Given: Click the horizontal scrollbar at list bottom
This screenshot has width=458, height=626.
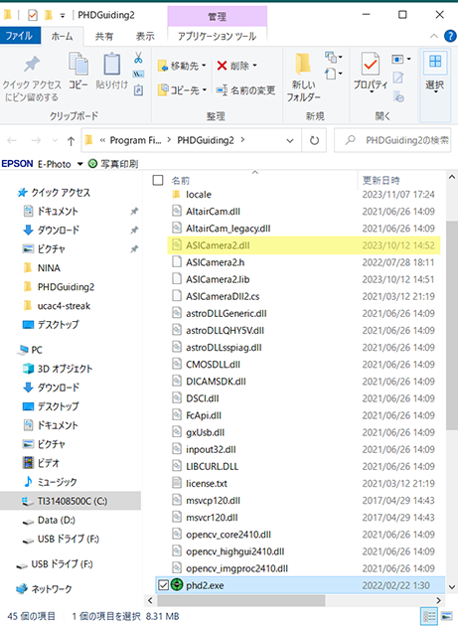Looking at the screenshot, I should (x=241, y=600).
